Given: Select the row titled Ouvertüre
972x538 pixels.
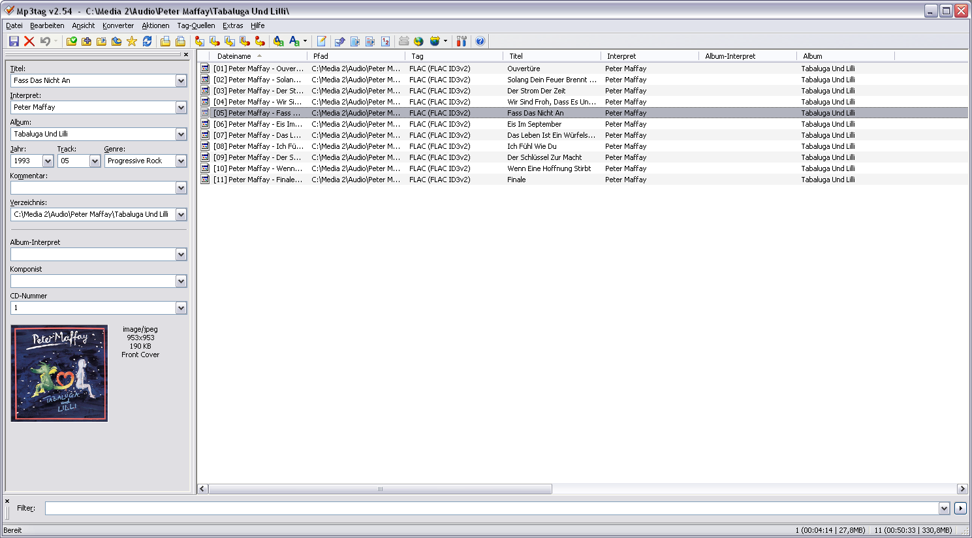Looking at the screenshot, I should [x=582, y=69].
